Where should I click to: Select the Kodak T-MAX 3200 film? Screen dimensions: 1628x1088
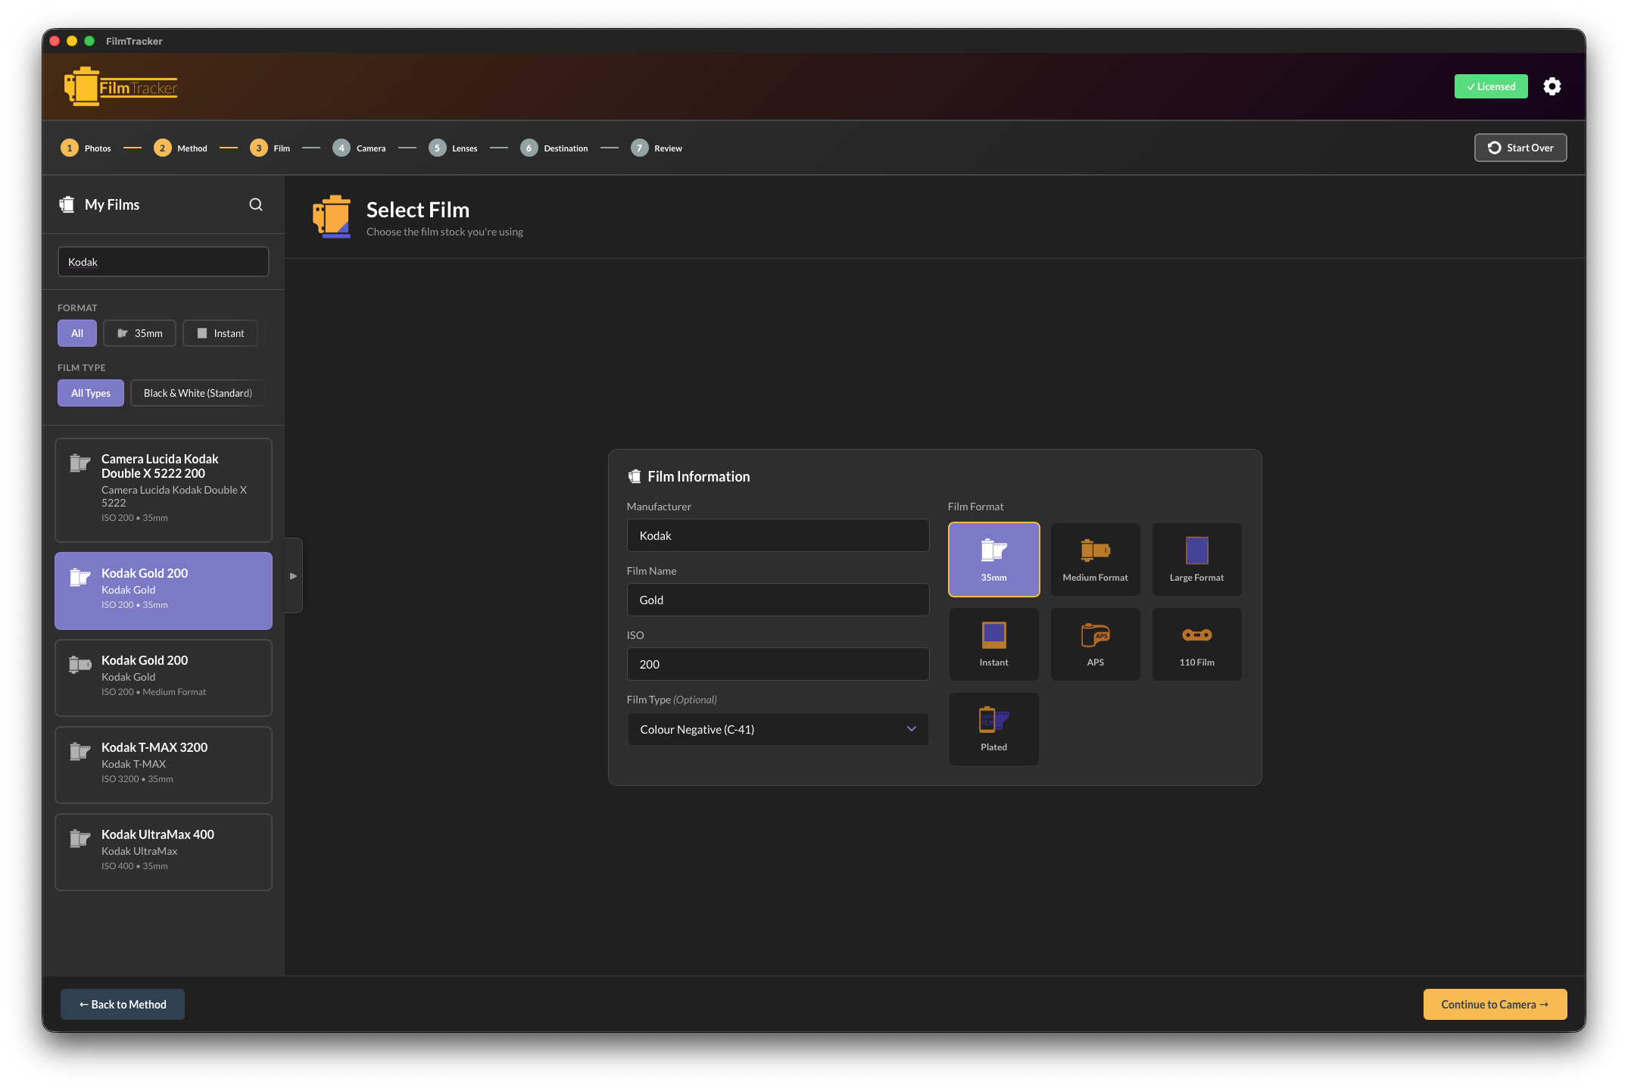pyautogui.click(x=163, y=764)
